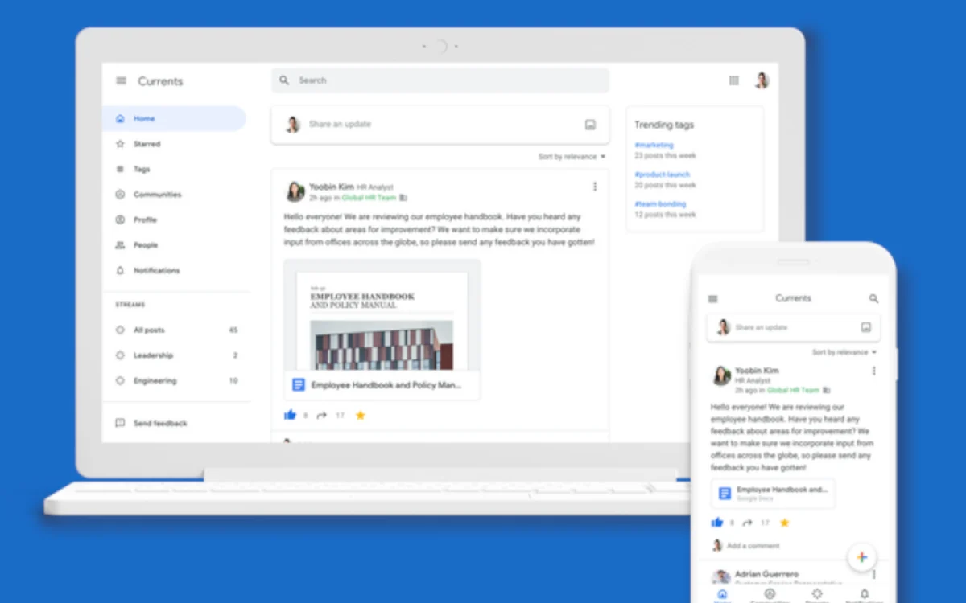Screen dimensions: 966x603
Task: Toggle the star on the laptop post
Action: 361,415
